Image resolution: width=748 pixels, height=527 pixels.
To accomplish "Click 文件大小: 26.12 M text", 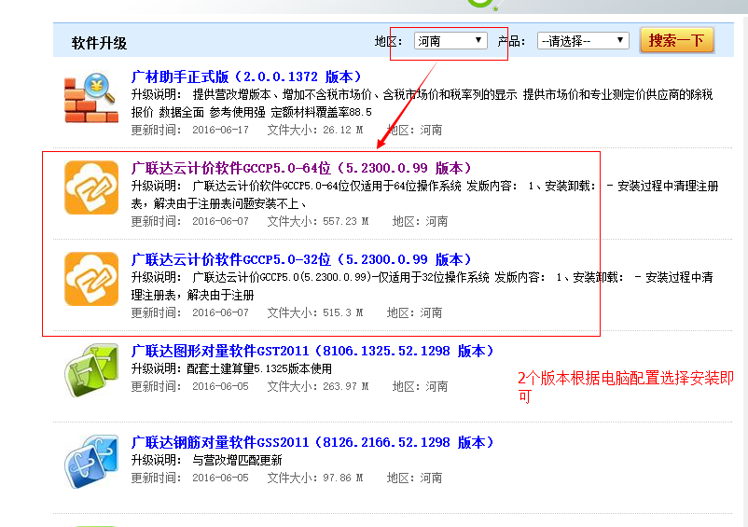I will pyautogui.click(x=315, y=130).
